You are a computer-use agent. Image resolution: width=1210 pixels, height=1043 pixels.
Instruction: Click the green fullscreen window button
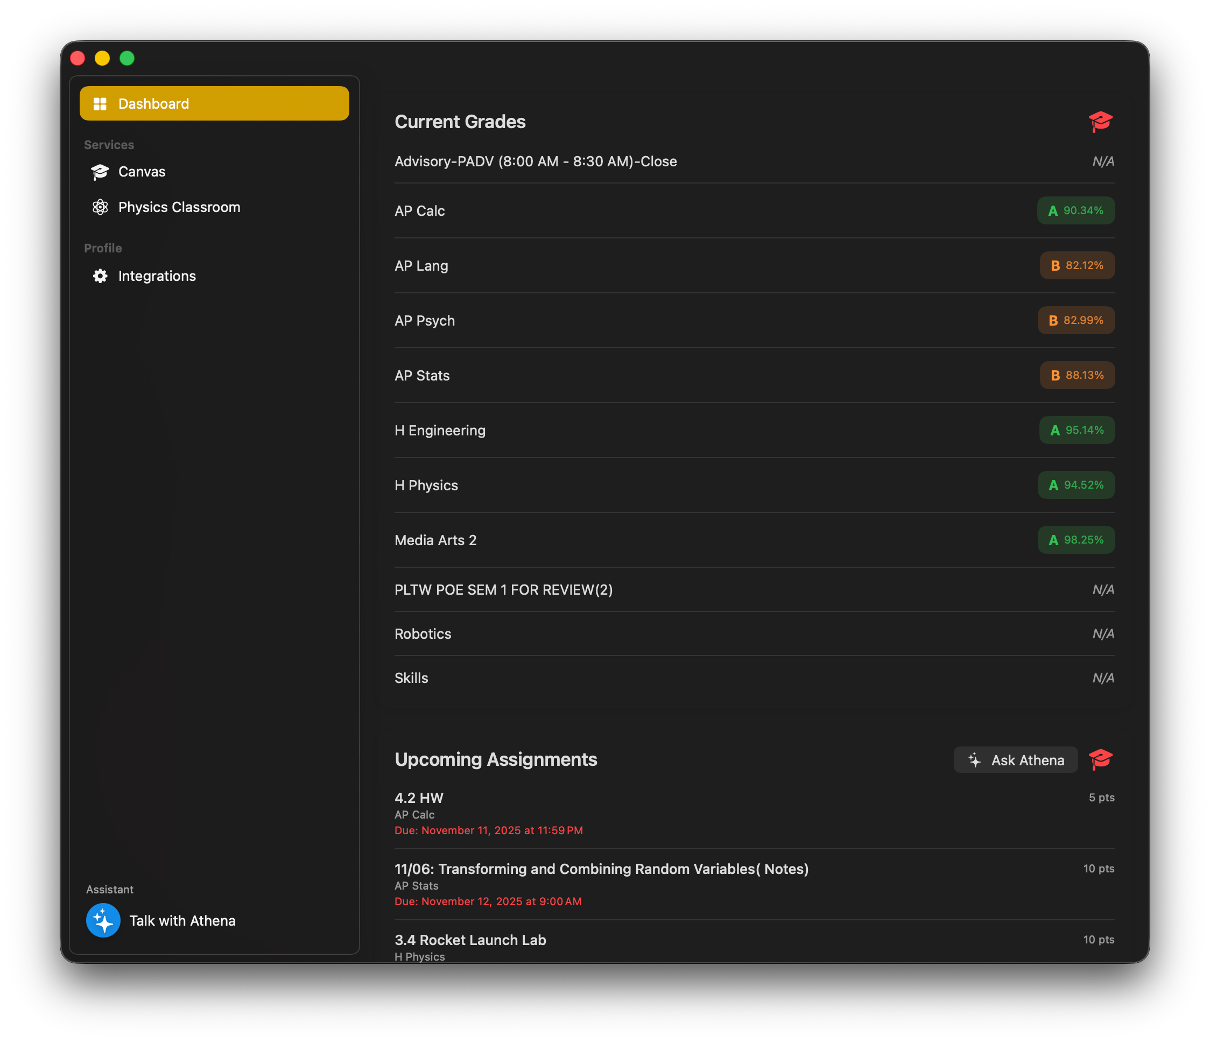point(126,59)
